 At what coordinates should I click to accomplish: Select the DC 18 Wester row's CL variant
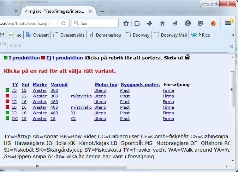pos(73,119)
